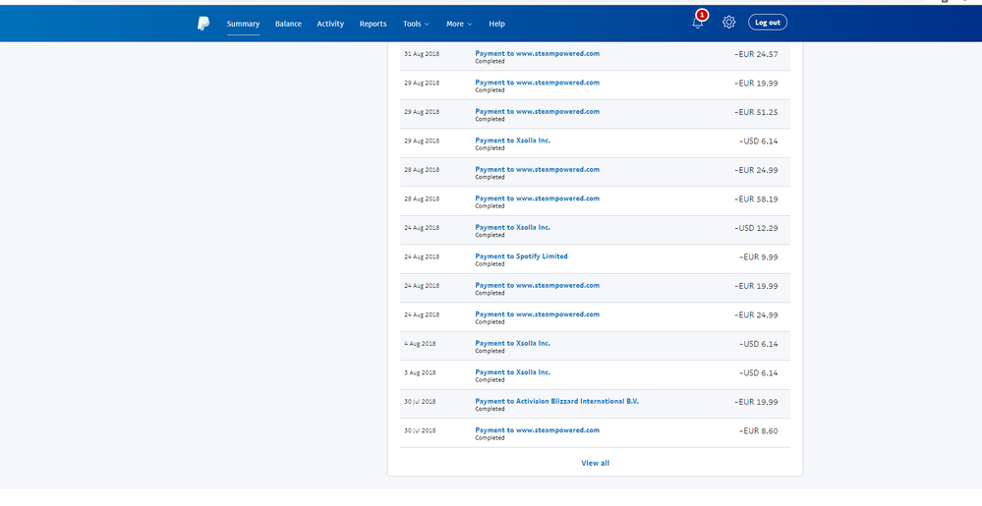Open steampowered.com payment of EUR 8.60

point(537,430)
